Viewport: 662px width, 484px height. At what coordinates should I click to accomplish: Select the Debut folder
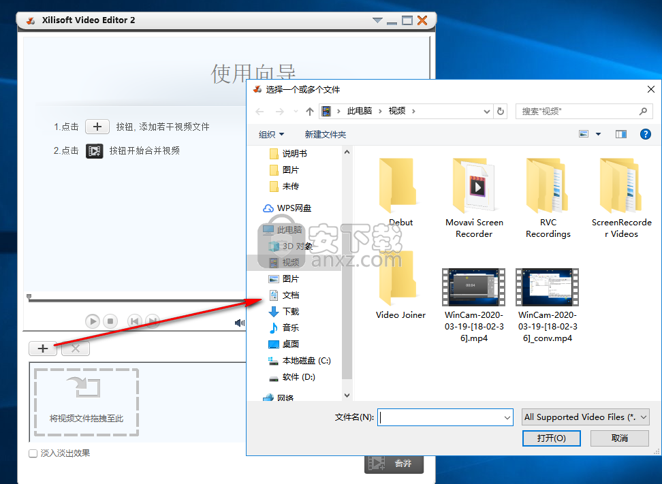[400, 193]
